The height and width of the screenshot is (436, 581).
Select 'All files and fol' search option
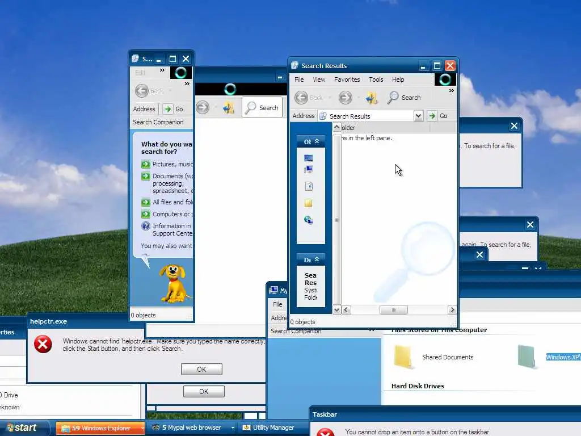[x=172, y=203]
